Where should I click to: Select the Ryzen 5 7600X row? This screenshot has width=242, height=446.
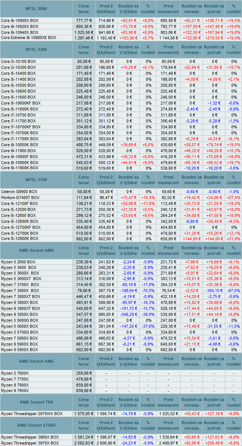(15, 373)
